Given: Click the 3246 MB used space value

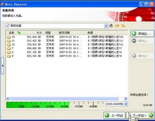Looking at the screenshot, I should [147, 105].
